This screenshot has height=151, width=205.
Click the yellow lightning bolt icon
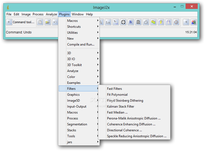pos(161,22)
